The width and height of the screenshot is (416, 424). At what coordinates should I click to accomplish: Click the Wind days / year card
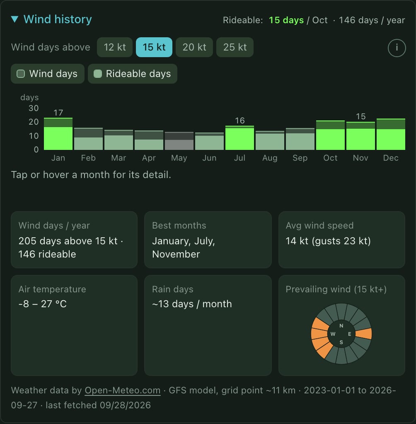tap(74, 240)
